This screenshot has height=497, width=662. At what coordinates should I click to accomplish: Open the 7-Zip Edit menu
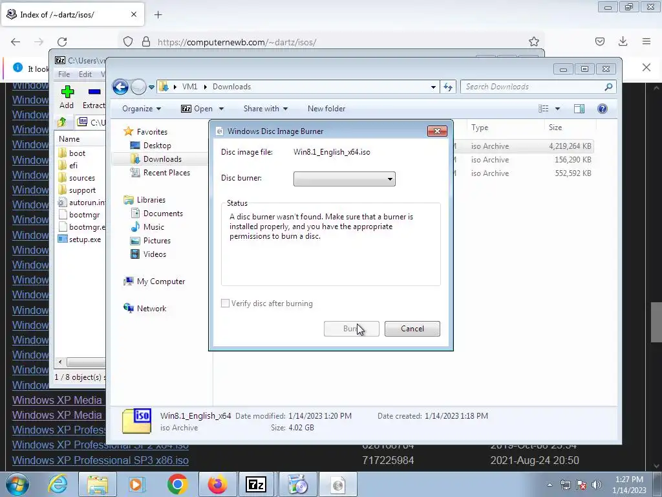tap(85, 74)
